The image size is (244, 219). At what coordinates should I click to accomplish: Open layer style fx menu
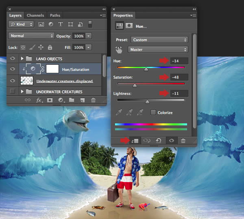pyautogui.click(x=39, y=100)
